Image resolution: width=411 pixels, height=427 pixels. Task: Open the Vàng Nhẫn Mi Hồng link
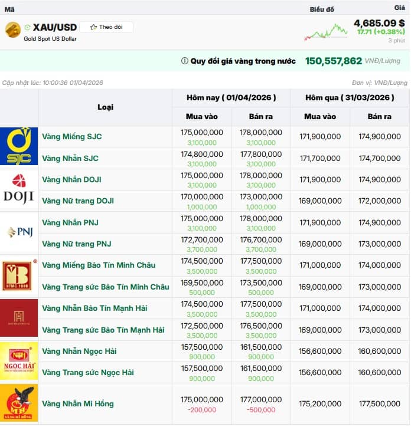(x=78, y=403)
